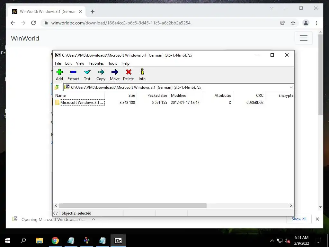
Task: Sort by the Attributes column header
Action: pos(217,95)
